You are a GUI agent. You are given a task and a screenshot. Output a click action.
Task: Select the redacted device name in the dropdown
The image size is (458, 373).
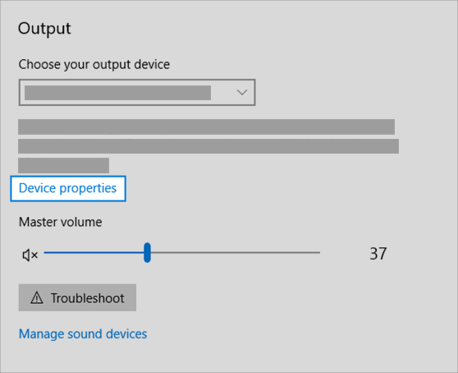click(117, 93)
